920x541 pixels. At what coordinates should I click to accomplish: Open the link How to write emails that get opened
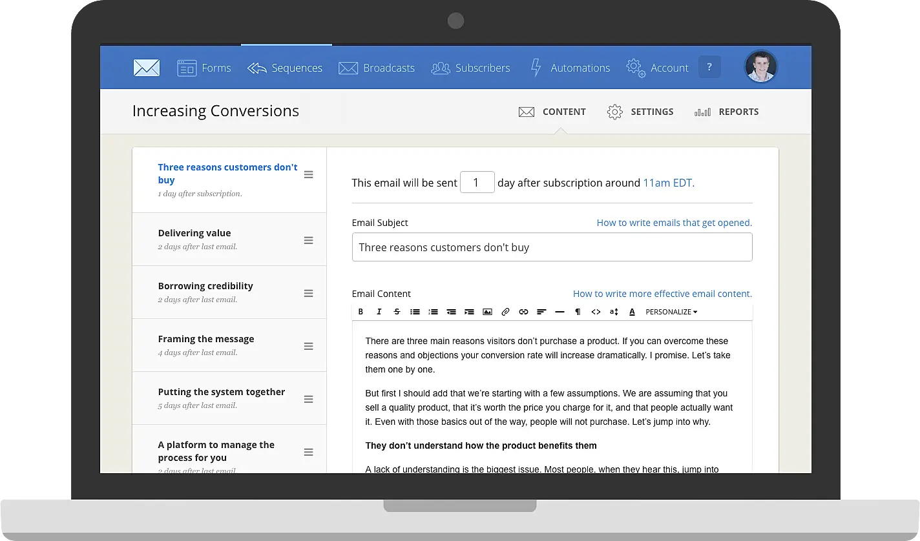(x=674, y=222)
